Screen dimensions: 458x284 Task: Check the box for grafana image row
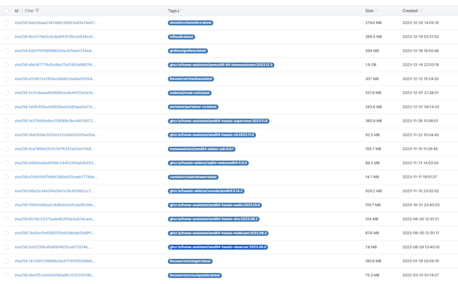point(6,51)
